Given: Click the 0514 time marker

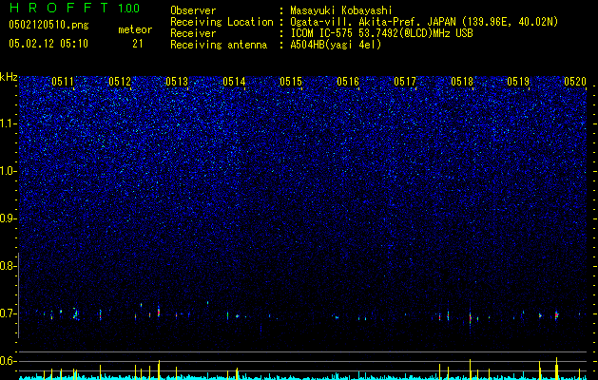Looking at the screenshot, I should point(234,82).
